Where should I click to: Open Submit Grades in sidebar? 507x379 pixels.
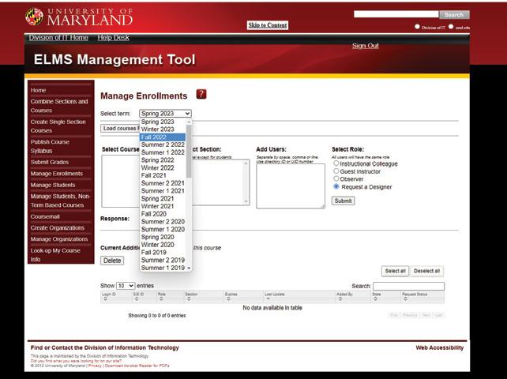(50, 162)
